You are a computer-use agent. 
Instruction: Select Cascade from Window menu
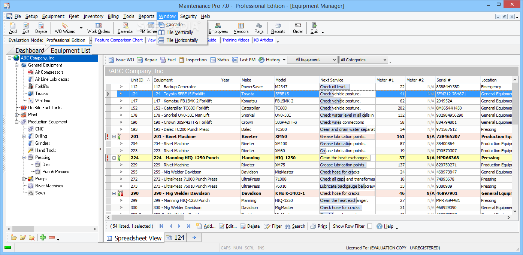(x=182, y=25)
